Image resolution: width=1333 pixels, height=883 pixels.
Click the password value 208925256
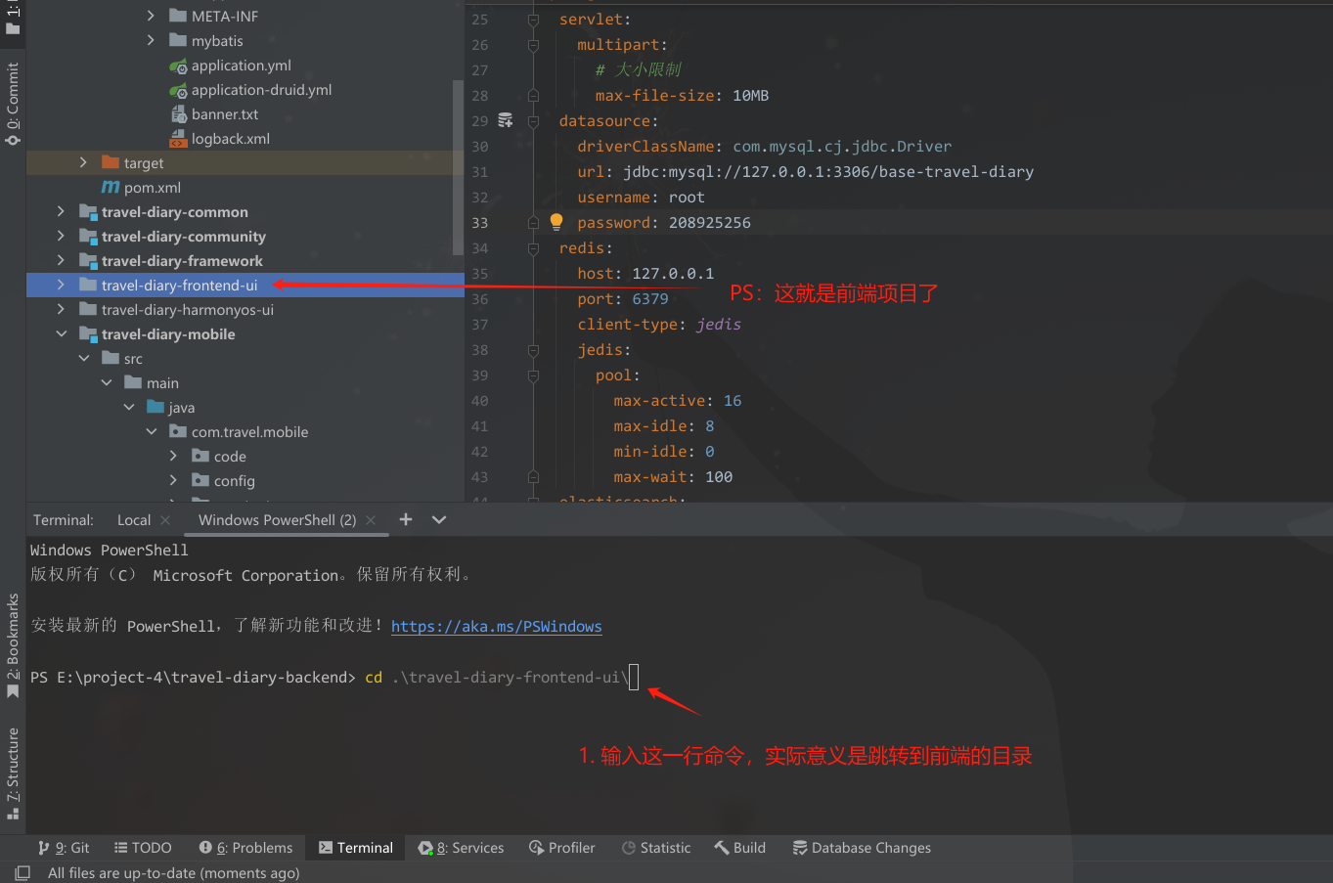point(710,223)
